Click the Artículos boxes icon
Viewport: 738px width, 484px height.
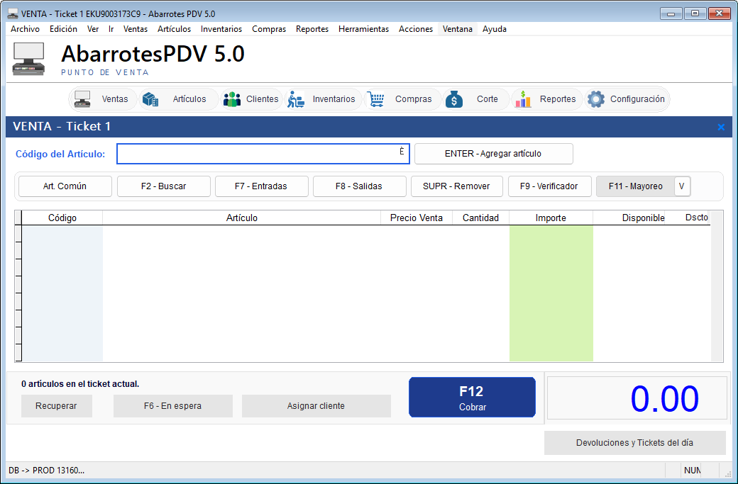click(x=150, y=99)
